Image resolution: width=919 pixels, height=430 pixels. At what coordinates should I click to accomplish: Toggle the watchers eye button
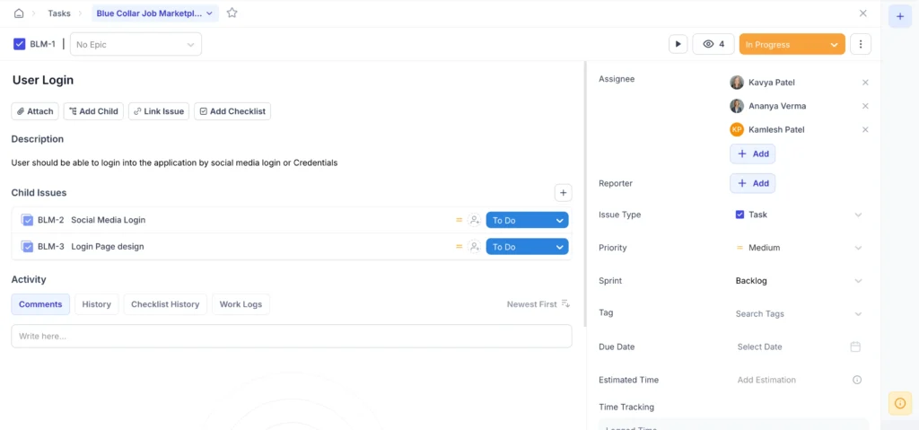(x=713, y=44)
